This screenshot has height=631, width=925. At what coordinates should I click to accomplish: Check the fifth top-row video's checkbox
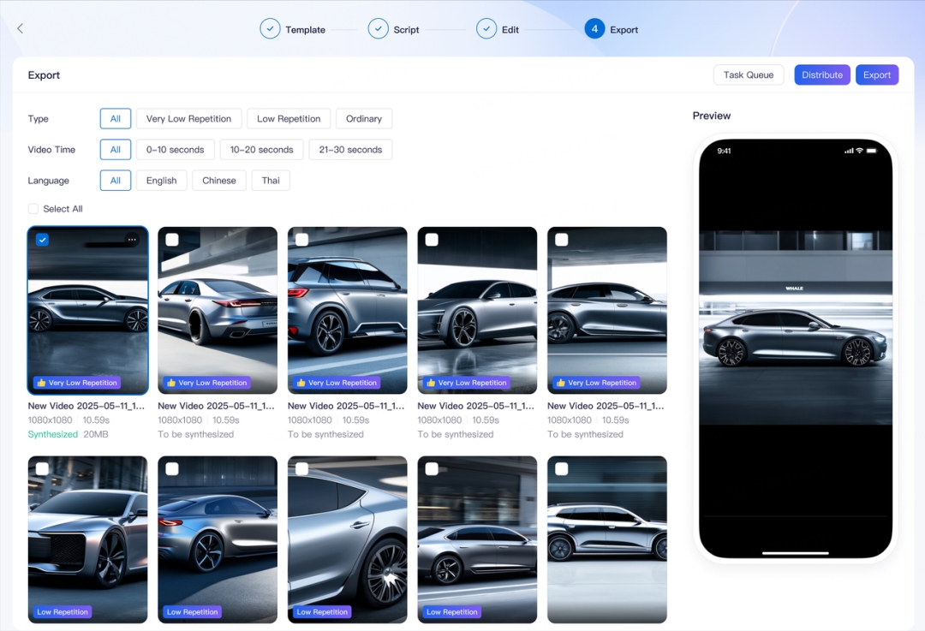pyautogui.click(x=562, y=240)
